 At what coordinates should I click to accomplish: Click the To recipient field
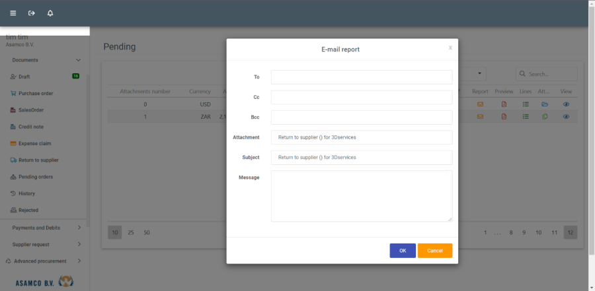(361, 77)
